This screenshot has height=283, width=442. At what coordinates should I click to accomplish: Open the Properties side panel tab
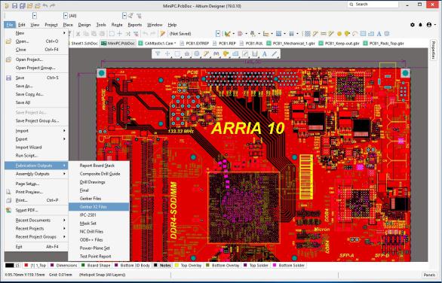(x=433, y=50)
